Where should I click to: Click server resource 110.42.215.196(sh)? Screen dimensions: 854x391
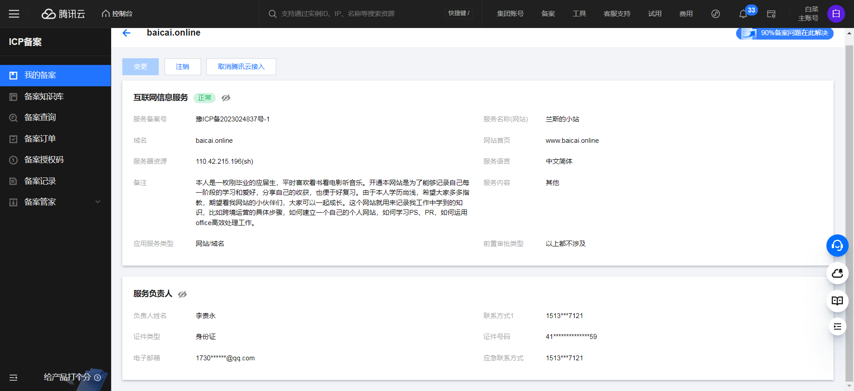224,161
